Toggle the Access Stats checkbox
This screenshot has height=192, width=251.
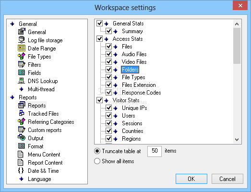click(99, 39)
